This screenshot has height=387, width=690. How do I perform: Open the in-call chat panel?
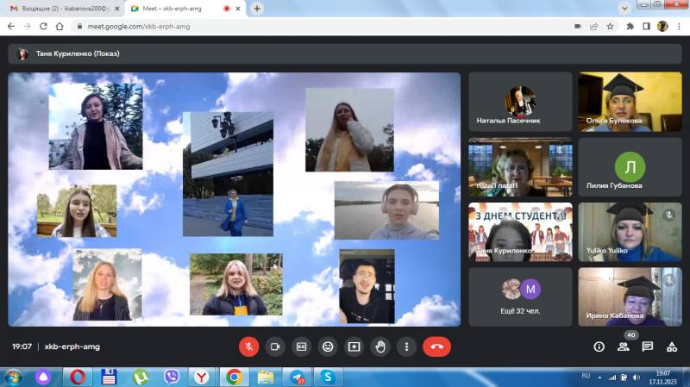647,346
